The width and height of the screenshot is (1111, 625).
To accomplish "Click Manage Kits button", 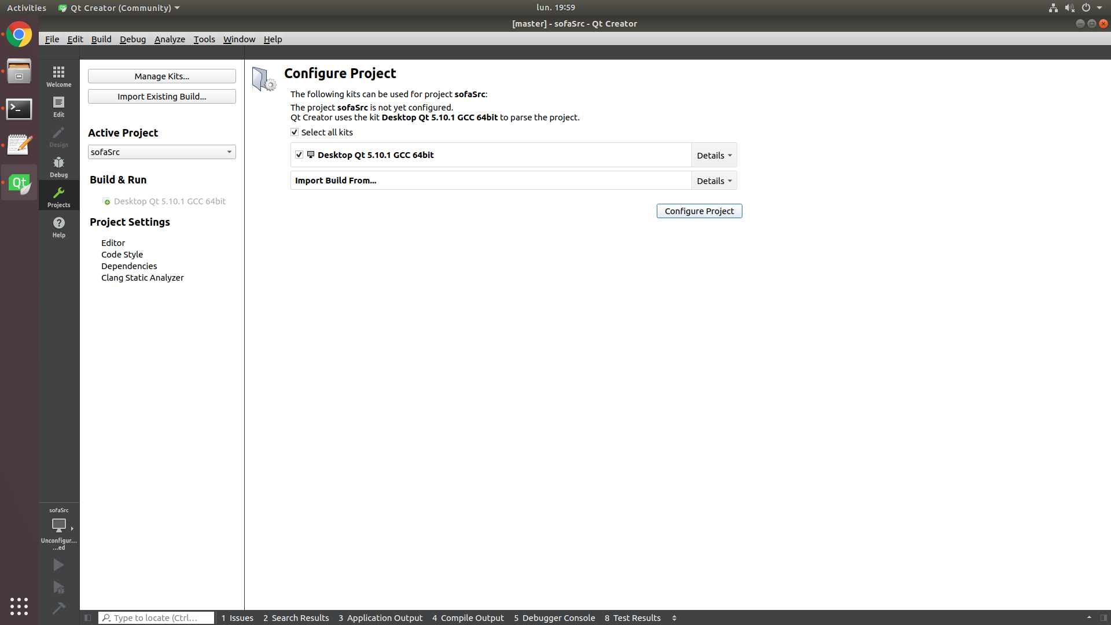I will pos(161,76).
